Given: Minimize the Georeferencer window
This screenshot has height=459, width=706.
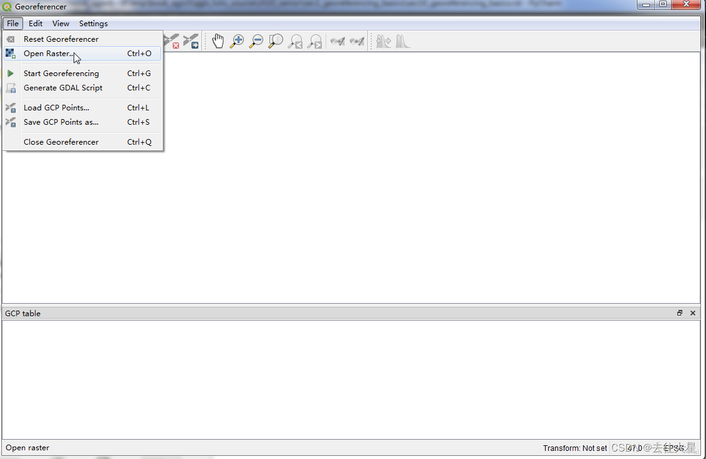Looking at the screenshot, I should 646,4.
